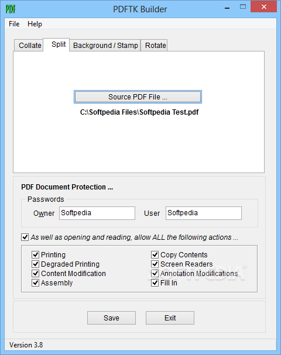281x355 pixels.
Task: Click the Exit button
Action: click(170, 318)
